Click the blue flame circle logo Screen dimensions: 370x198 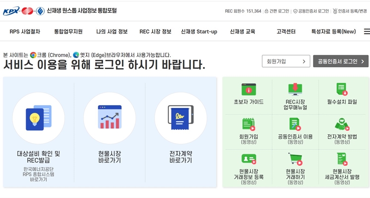pyautogui.click(x=40, y=11)
